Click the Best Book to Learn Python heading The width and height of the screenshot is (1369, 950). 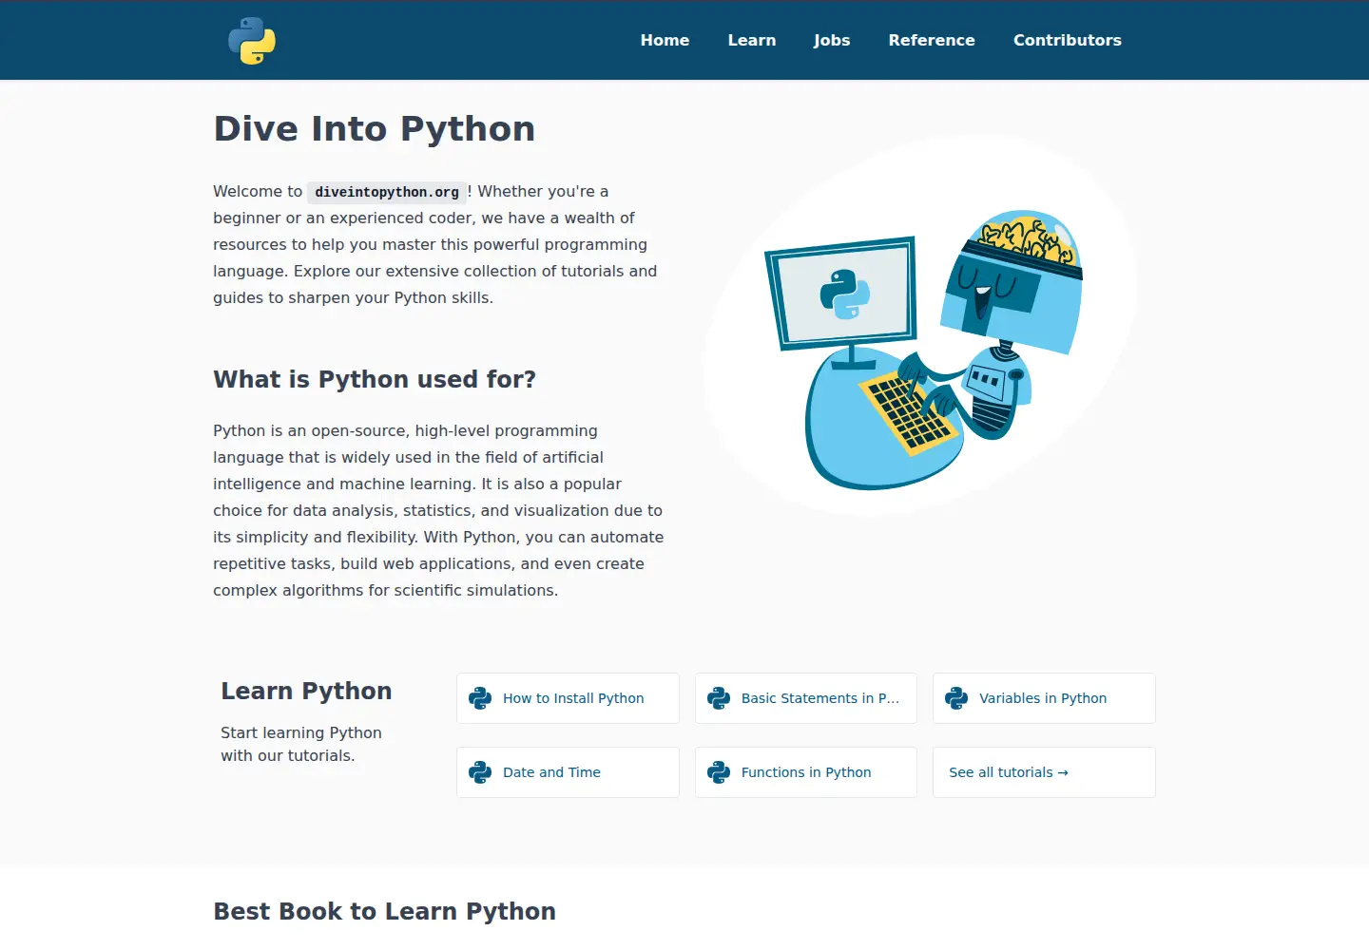pos(384,911)
